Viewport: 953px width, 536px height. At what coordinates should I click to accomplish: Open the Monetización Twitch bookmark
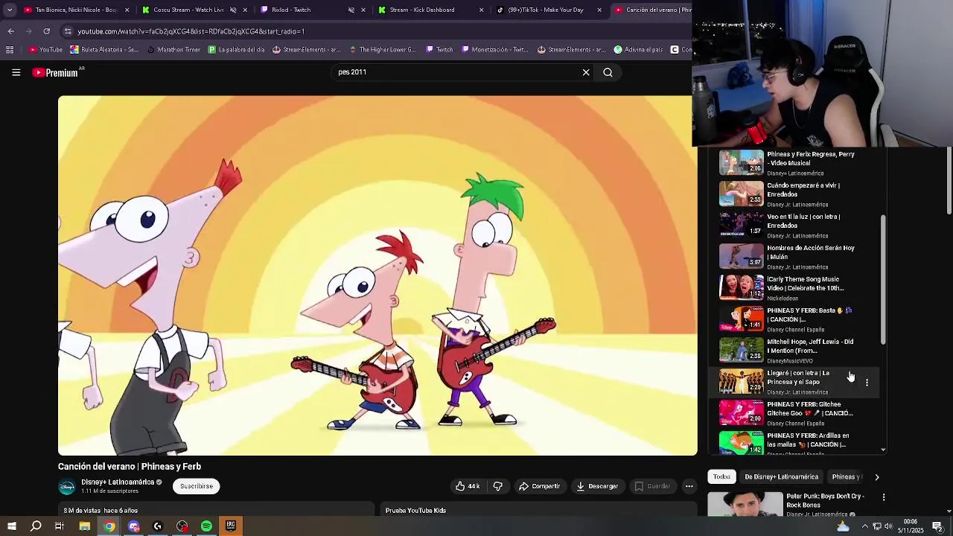(x=494, y=50)
